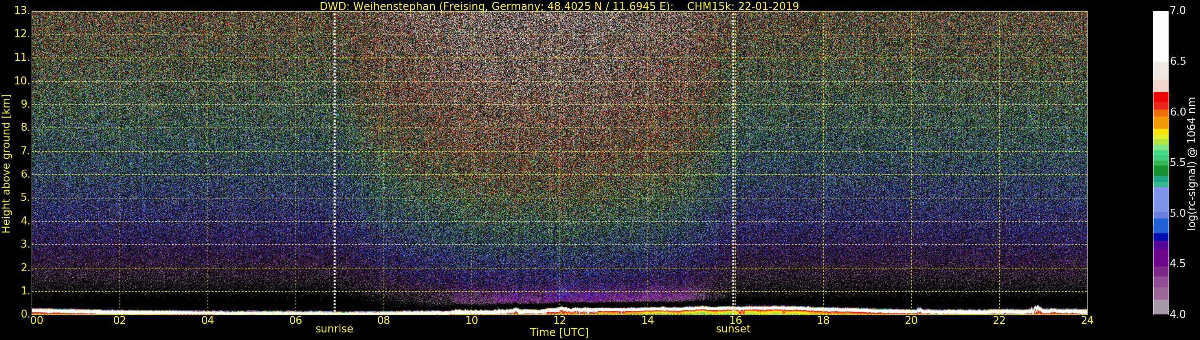Click the 13 km height tick label
1200x340 pixels.
[x=21, y=11]
